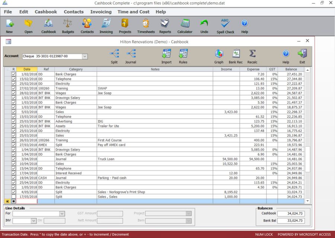Expand the Item dropdown

(x=189, y=221)
